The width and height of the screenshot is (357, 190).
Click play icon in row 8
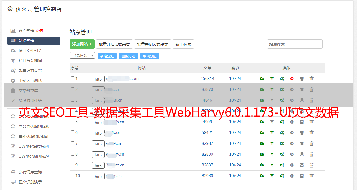292,154
